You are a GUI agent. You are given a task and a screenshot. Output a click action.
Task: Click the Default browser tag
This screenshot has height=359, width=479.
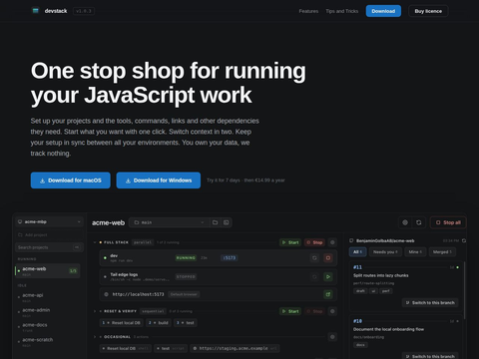tap(184, 294)
